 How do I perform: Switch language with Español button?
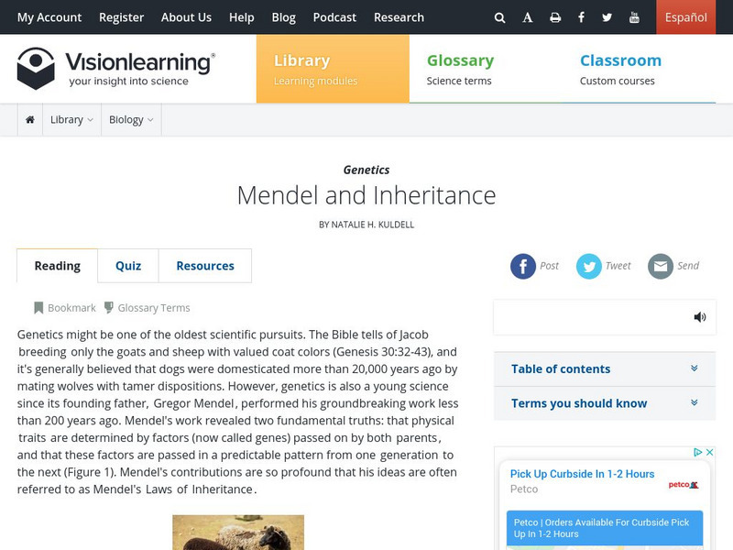point(685,17)
